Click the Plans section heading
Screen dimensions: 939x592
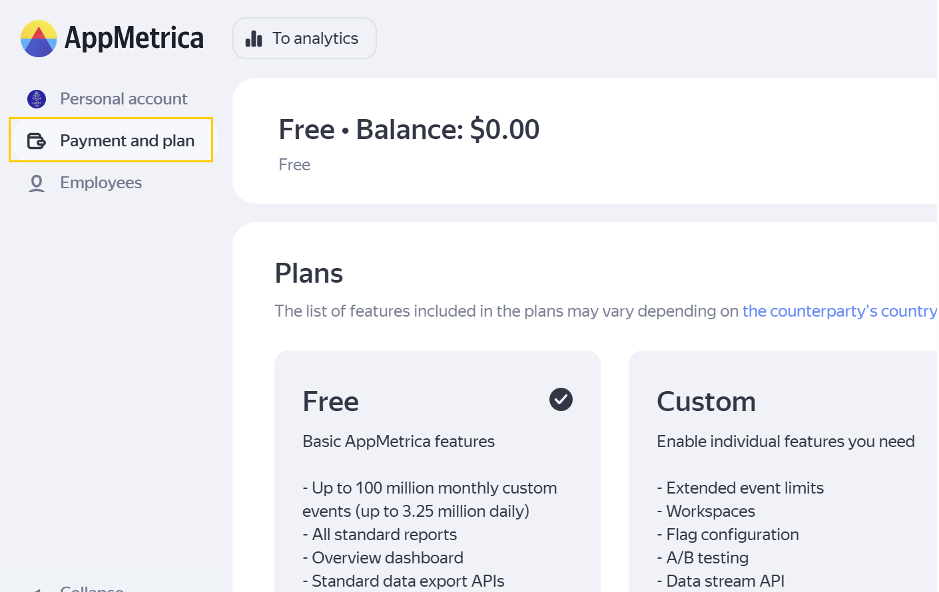[309, 273]
